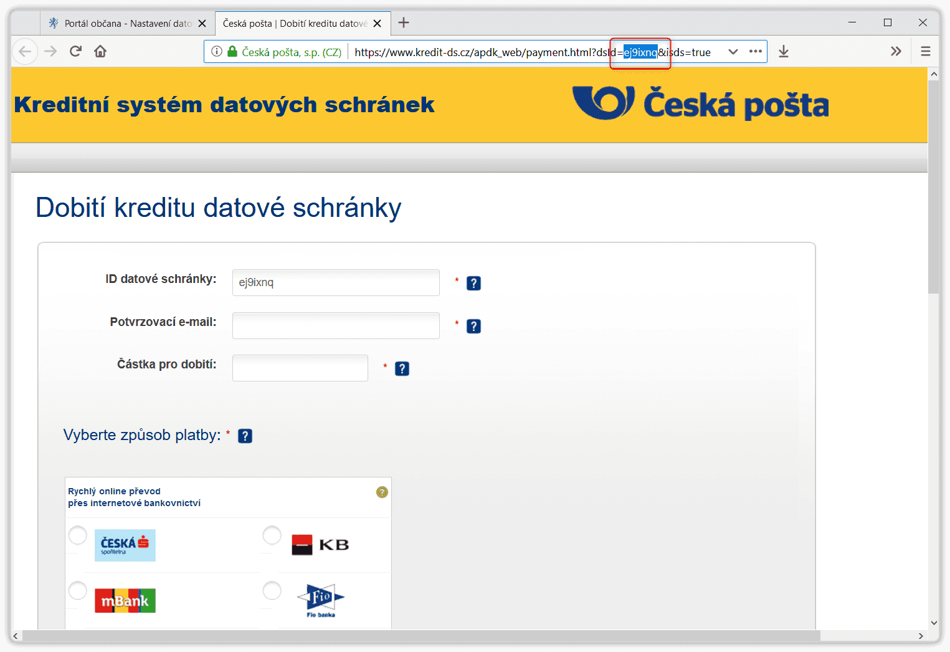
Task: Close the Česká pošta tab
Action: (x=377, y=24)
